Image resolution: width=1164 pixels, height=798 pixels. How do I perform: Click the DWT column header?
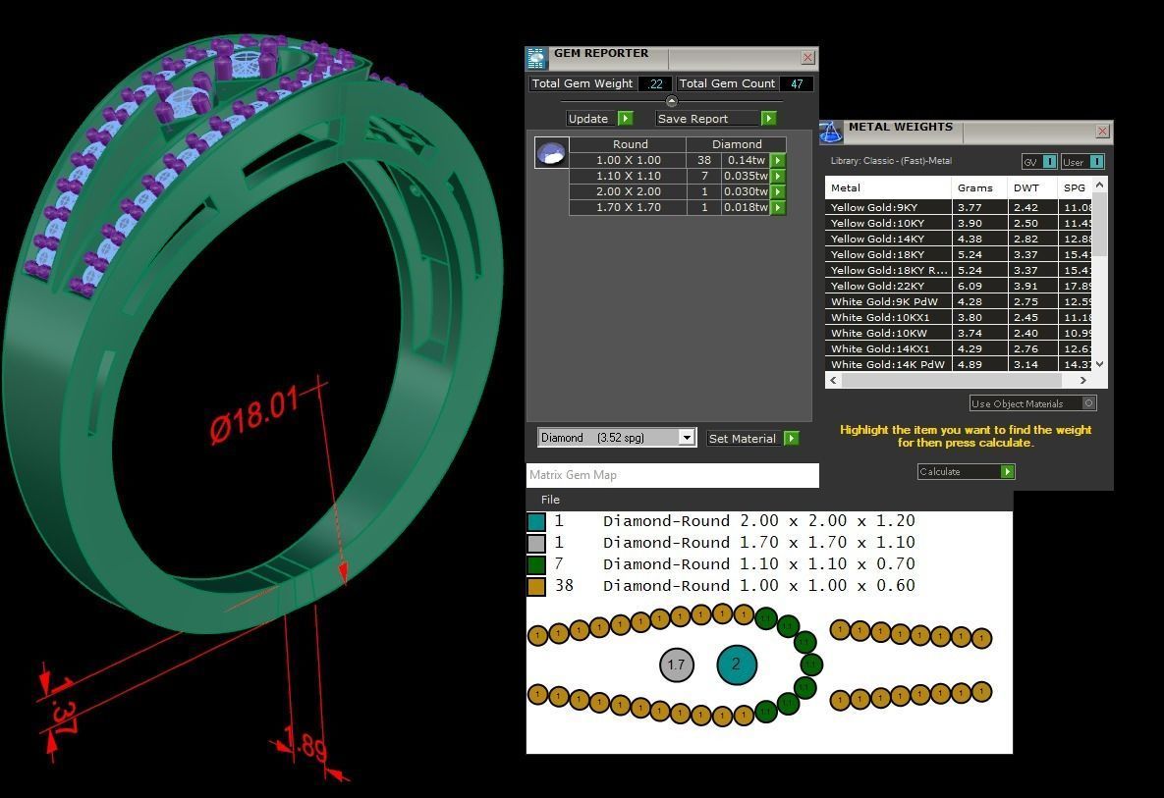1032,187
